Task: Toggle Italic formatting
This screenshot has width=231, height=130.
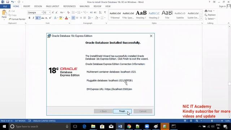Action: [33, 18]
